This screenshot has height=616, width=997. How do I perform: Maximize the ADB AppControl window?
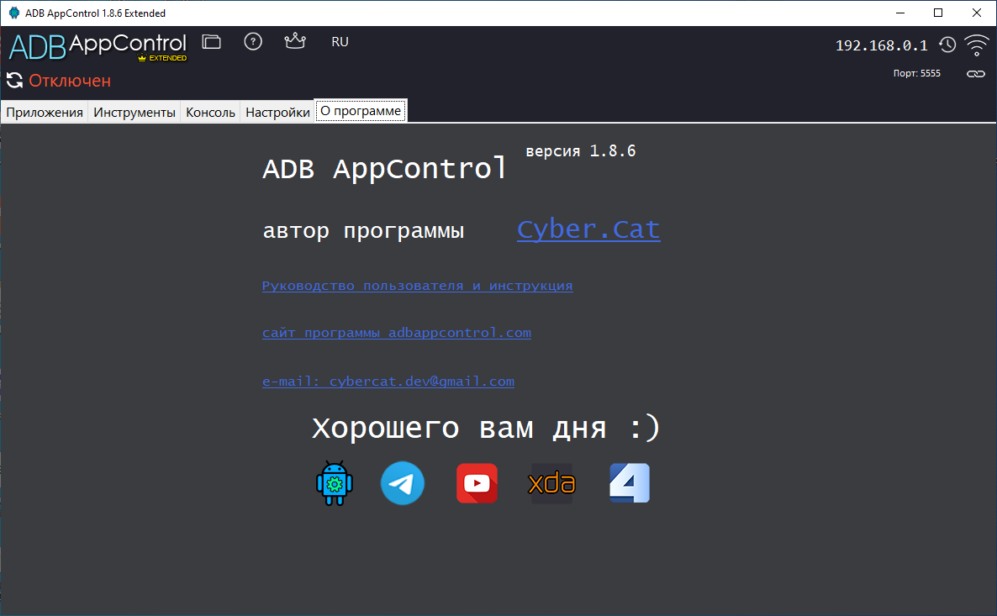tap(938, 13)
